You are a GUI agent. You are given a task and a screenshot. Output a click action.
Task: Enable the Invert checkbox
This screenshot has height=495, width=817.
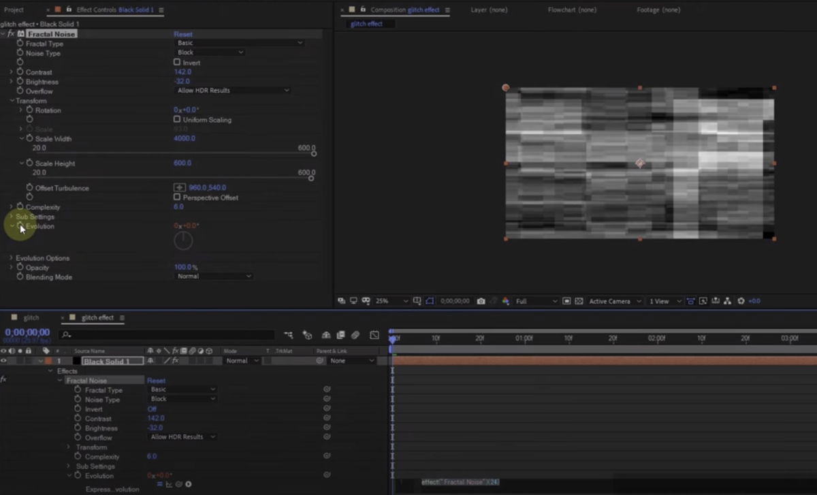[x=177, y=62]
